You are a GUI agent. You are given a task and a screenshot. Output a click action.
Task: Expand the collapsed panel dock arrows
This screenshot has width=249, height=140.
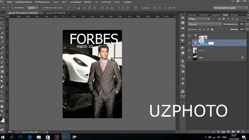184,12
